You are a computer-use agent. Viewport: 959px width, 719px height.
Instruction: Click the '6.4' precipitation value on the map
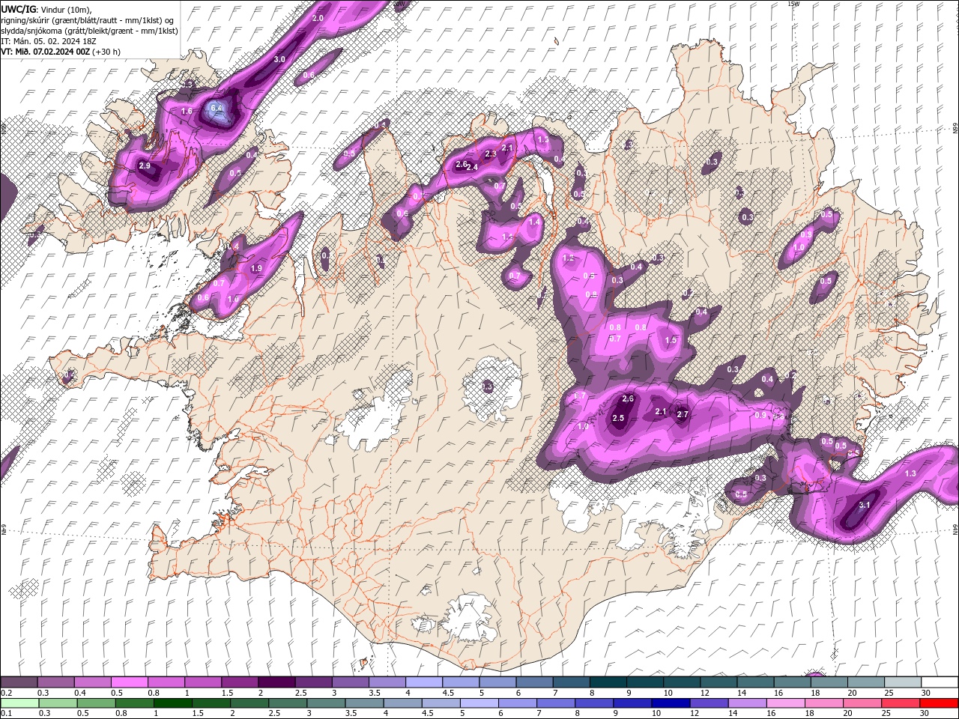click(x=217, y=108)
